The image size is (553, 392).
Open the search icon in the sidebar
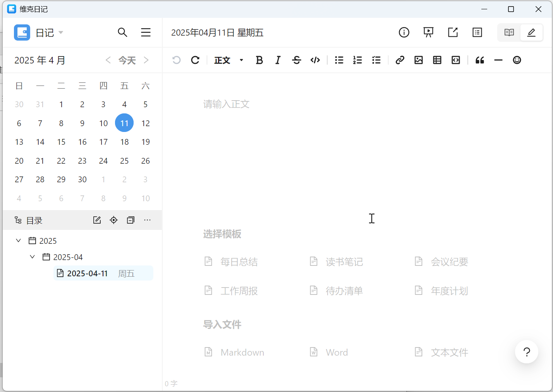pos(122,33)
